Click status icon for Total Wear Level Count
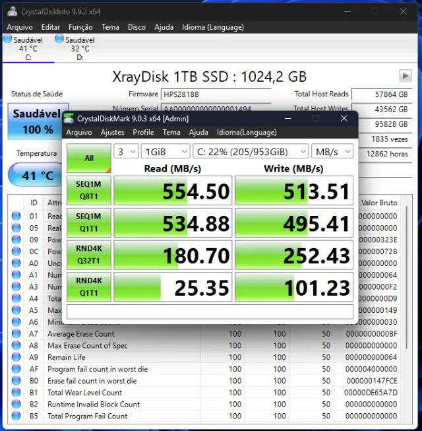 coord(16,392)
